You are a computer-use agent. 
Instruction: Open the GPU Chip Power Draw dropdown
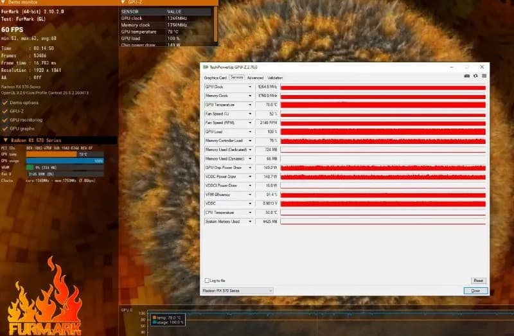pyautogui.click(x=250, y=168)
